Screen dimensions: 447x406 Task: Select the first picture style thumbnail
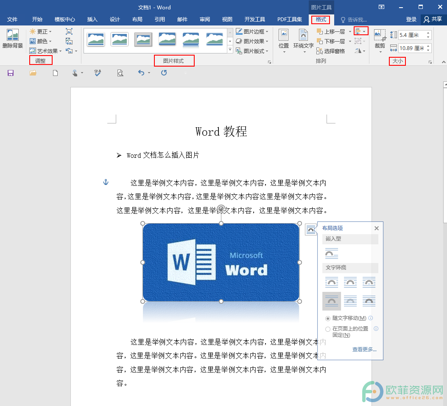coord(96,39)
